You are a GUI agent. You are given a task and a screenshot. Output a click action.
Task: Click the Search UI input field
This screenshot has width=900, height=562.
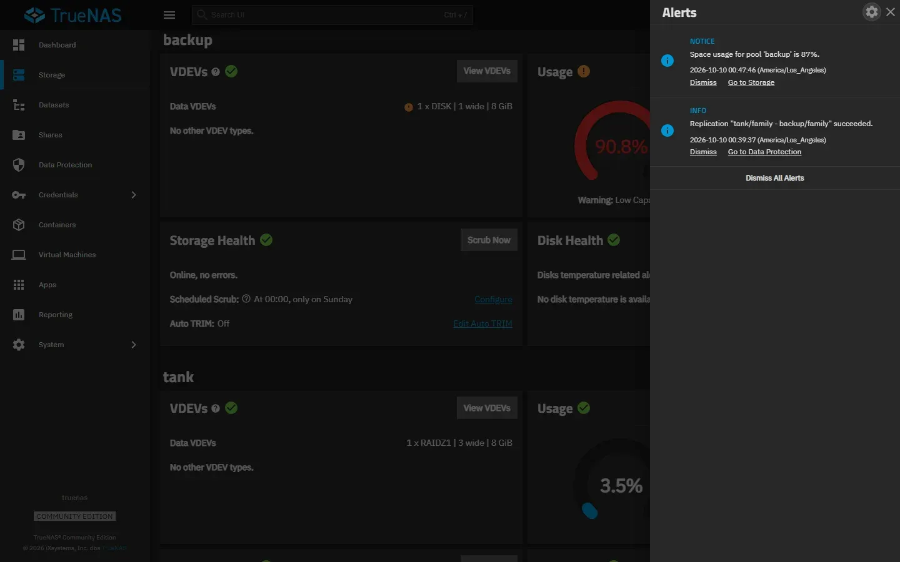tap(332, 15)
